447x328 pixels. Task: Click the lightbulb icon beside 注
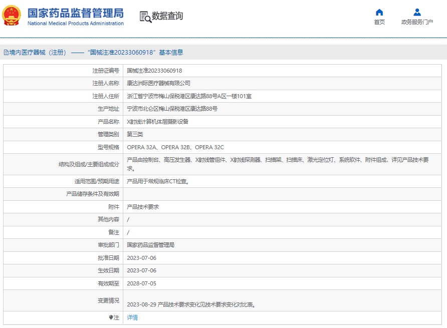(111, 317)
